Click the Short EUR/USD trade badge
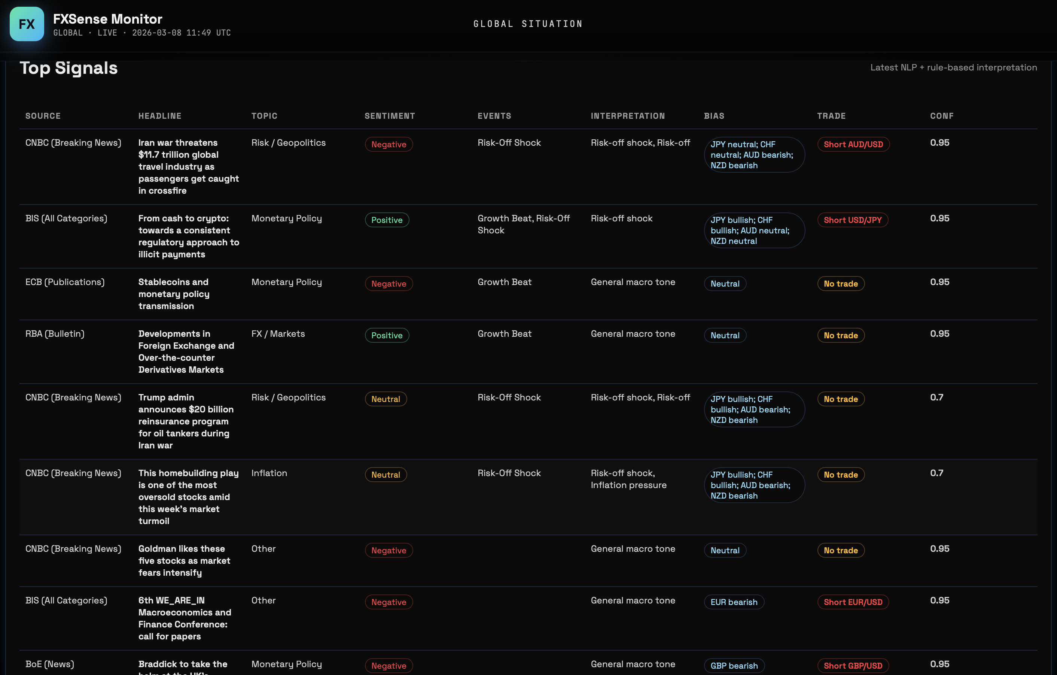 [x=852, y=602]
